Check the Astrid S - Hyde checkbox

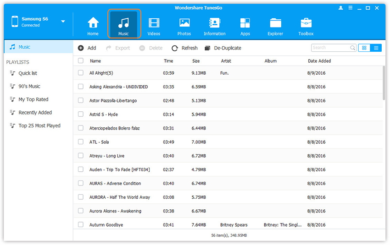(x=81, y=114)
